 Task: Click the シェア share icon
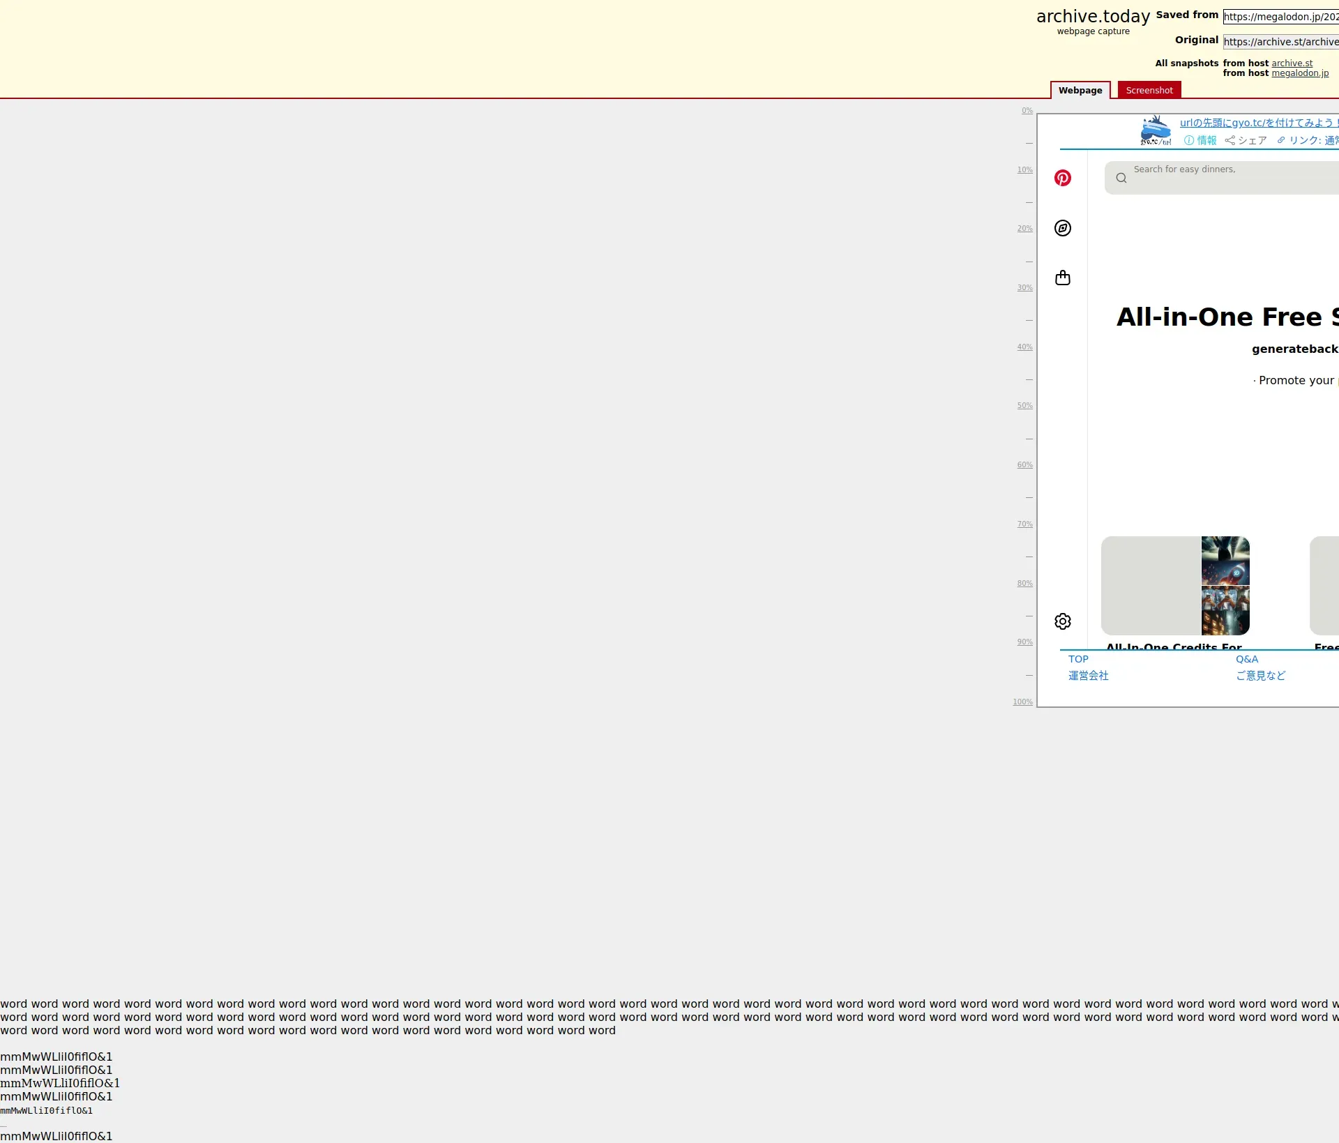click(1230, 140)
